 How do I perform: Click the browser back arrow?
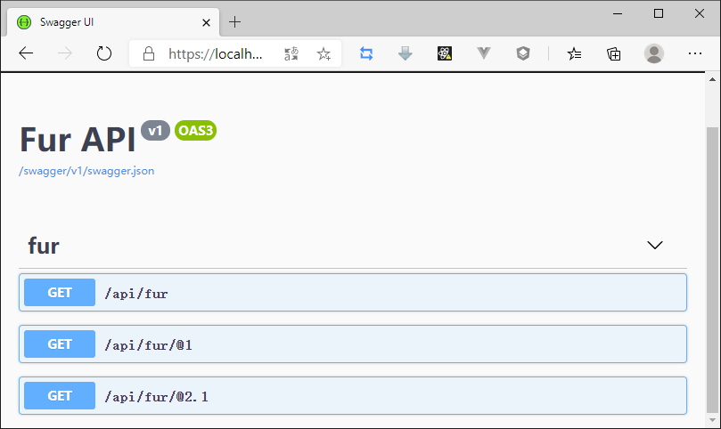click(26, 53)
